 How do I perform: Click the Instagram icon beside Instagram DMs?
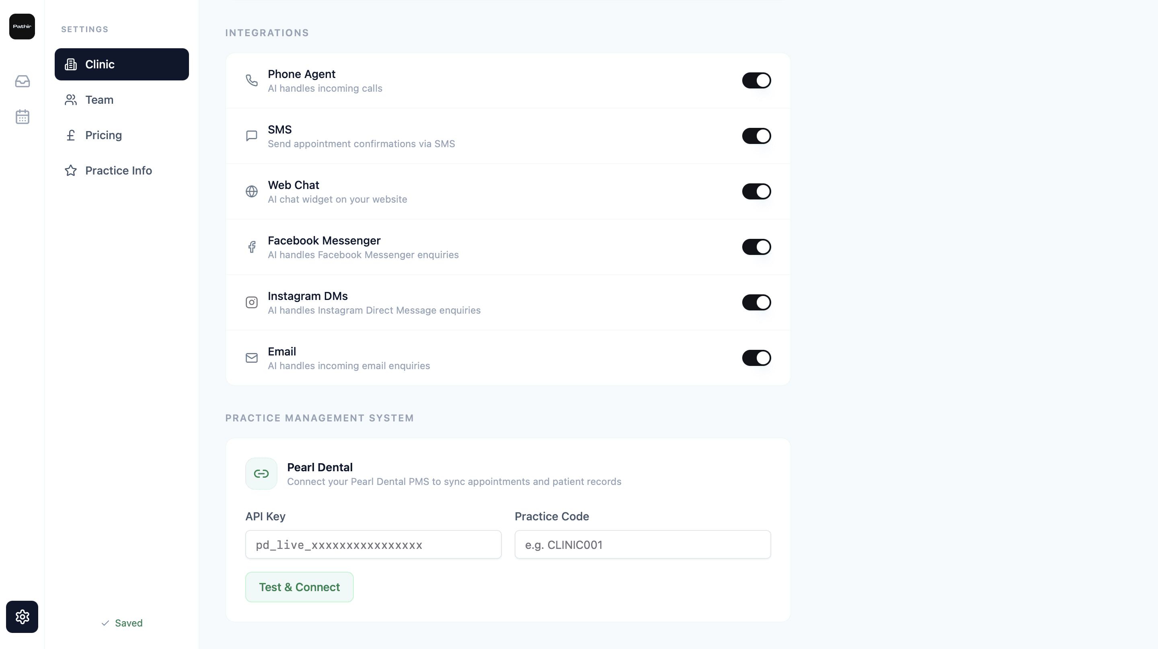[x=251, y=302]
